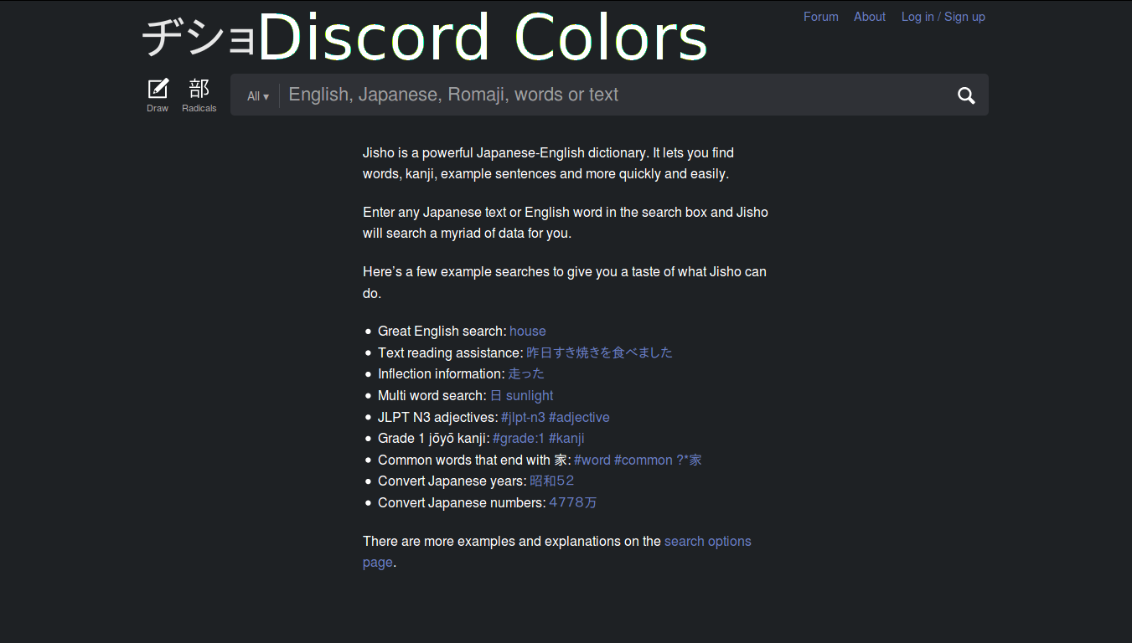Click the 'Common words that end with' label

point(475,460)
